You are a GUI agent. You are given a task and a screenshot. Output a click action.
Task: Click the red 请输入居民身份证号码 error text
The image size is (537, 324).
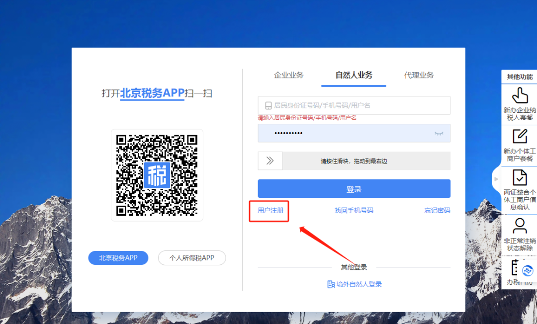pos(307,118)
